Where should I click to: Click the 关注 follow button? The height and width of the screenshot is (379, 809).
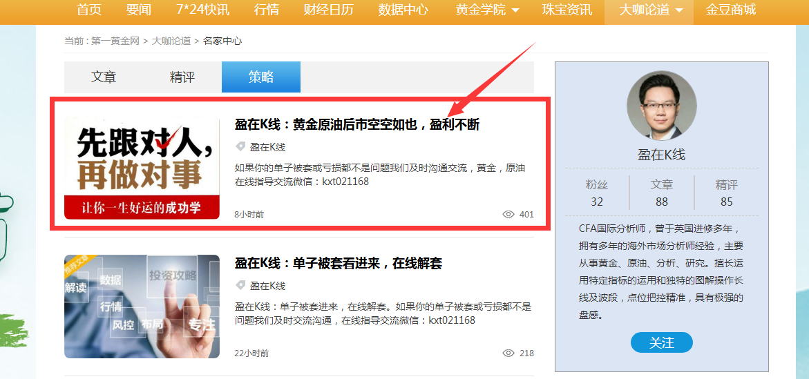click(x=661, y=342)
